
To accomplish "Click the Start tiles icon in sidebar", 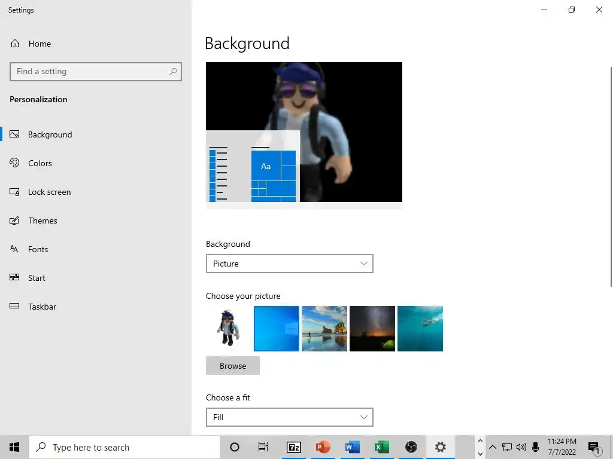I will [x=14, y=277].
